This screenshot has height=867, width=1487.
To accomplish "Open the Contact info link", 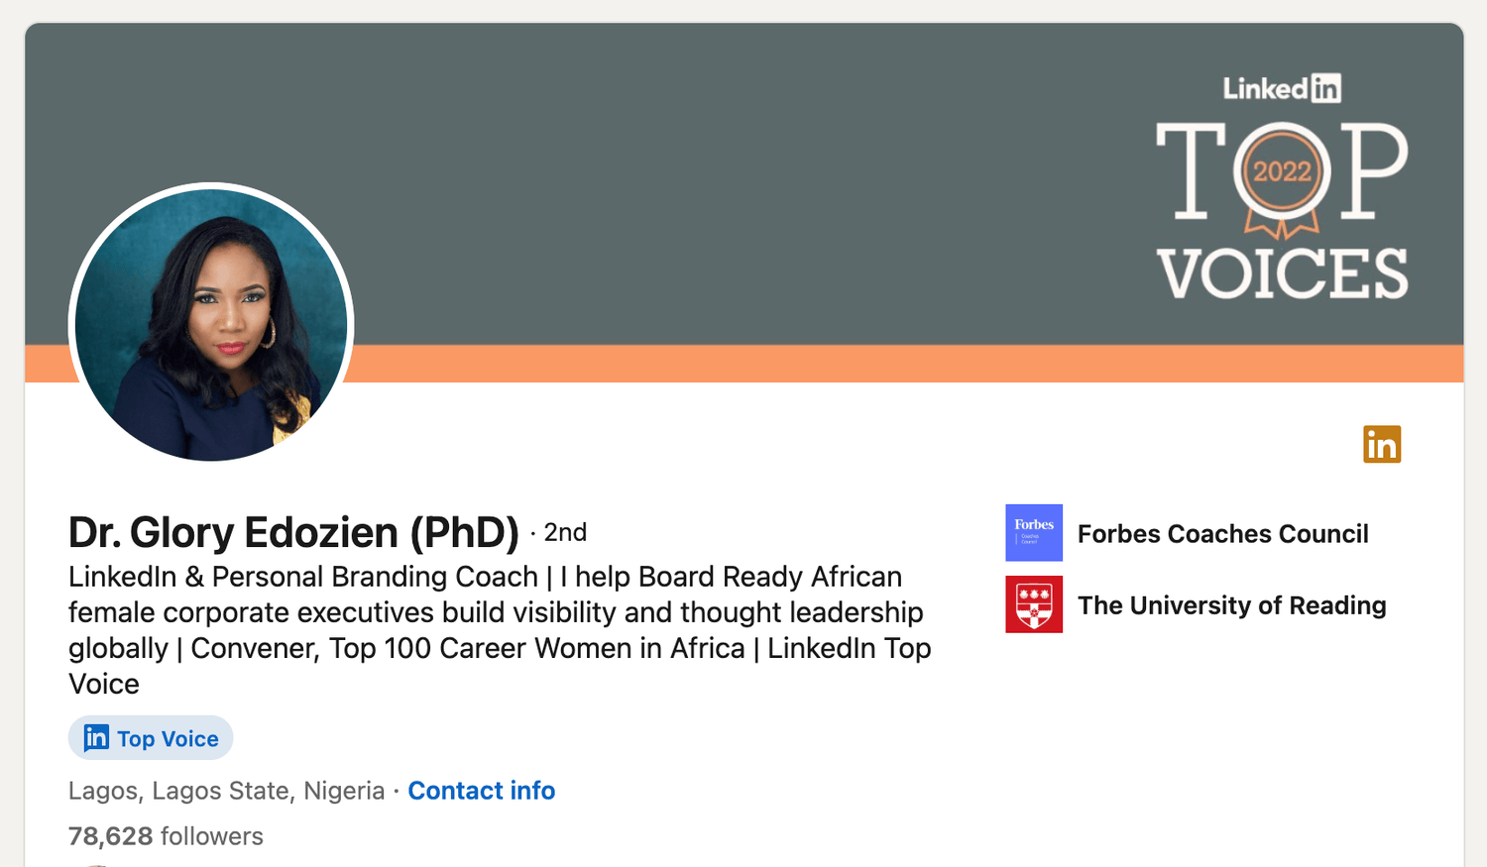I will point(481,791).
